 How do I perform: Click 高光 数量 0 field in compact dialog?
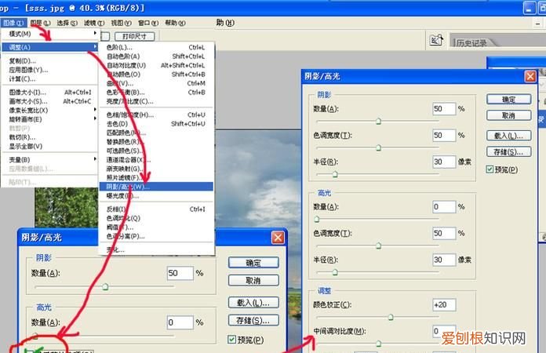(180, 322)
